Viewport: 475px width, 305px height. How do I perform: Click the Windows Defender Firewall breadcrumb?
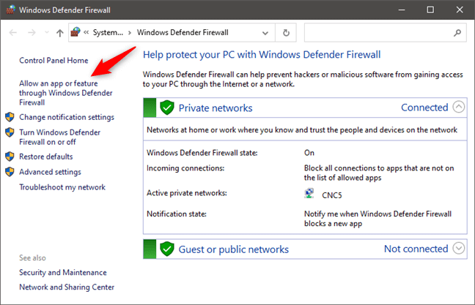183,32
